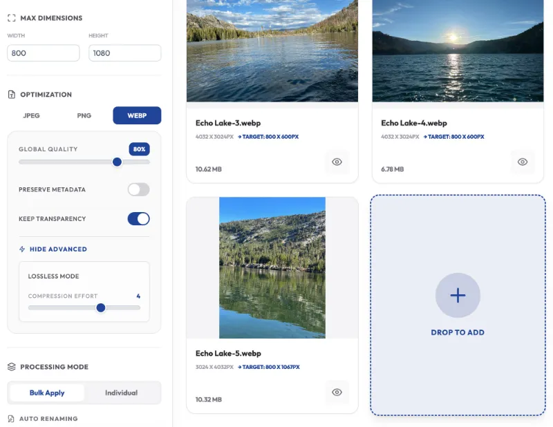The image size is (553, 427).
Task: Click the Processing Mode layers icon
Action: tap(11, 367)
